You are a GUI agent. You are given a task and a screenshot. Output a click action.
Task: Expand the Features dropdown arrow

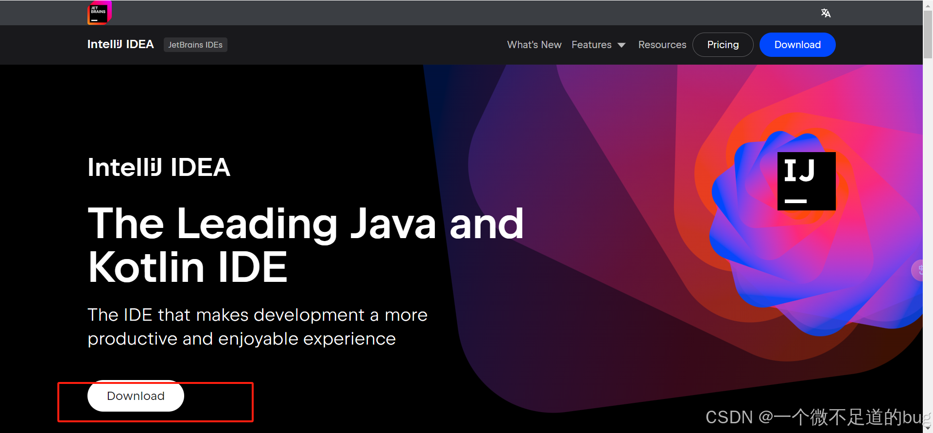pyautogui.click(x=622, y=45)
